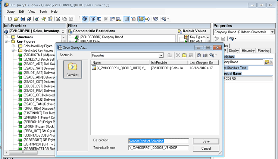Click the Cut scissors icon
The image size is (278, 159).
click(x=58, y=19)
